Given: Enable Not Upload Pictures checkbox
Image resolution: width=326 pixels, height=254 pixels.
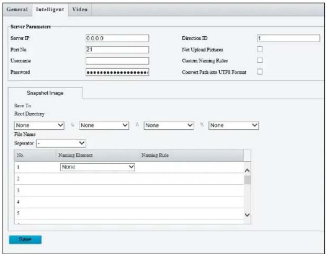Looking at the screenshot, I should pos(260,49).
